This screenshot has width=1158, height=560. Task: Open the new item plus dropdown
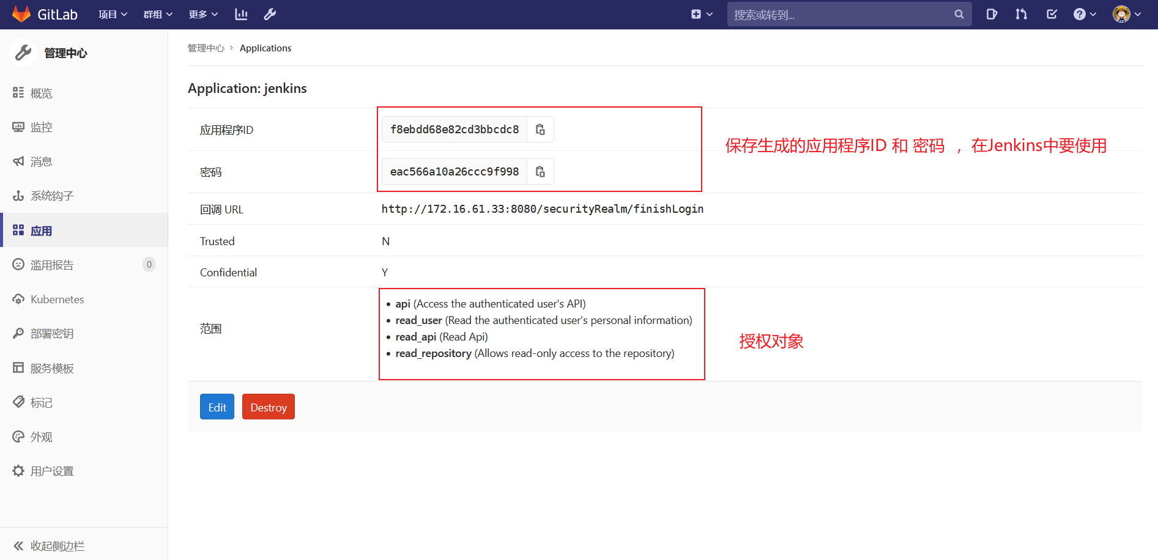click(x=702, y=14)
